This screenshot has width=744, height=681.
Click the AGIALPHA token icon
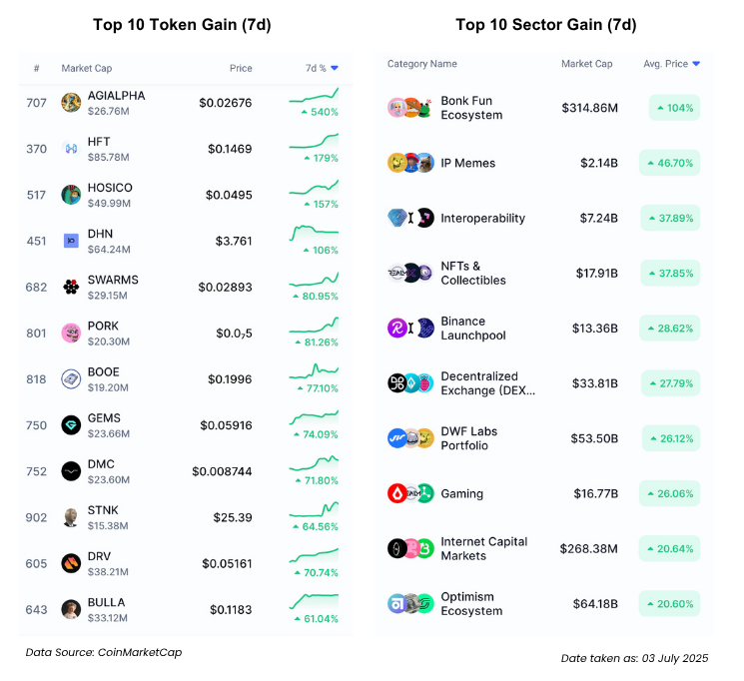pyautogui.click(x=71, y=103)
